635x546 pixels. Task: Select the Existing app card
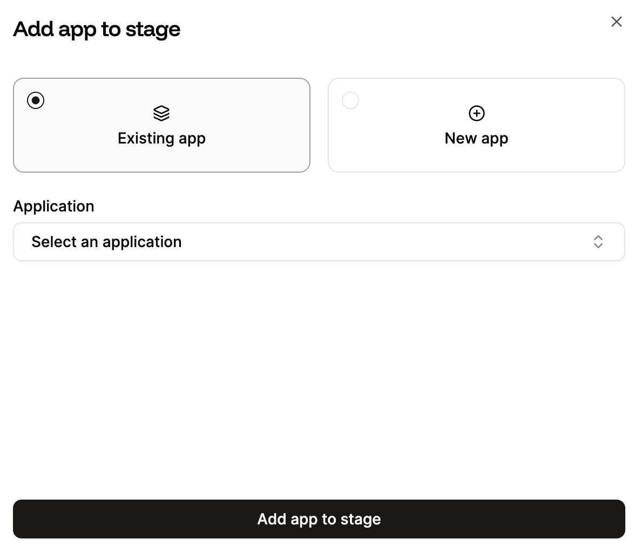pyautogui.click(x=161, y=125)
